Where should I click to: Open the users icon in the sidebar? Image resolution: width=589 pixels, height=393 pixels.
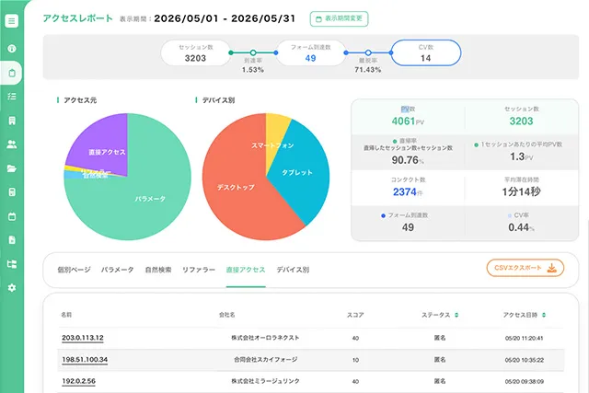pos(12,144)
